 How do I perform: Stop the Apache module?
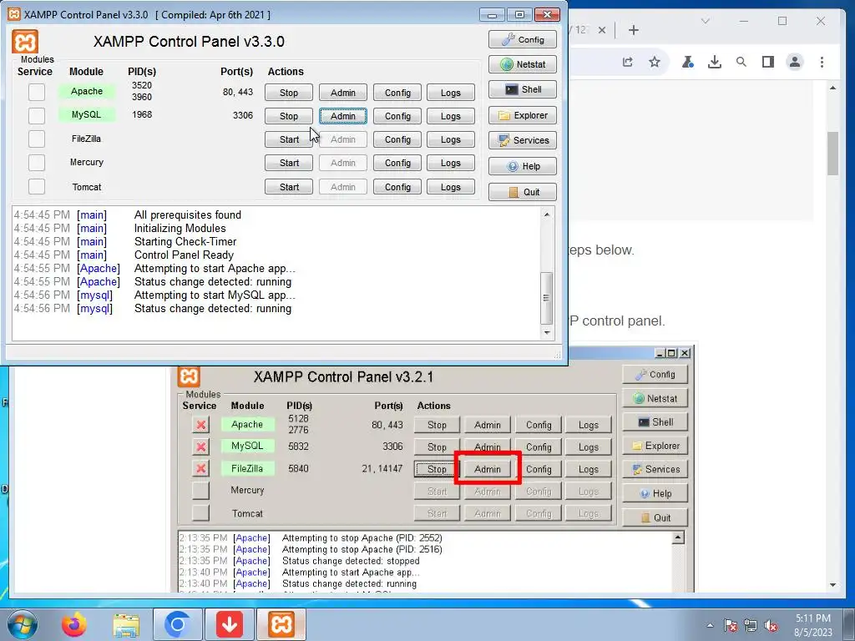tap(289, 93)
